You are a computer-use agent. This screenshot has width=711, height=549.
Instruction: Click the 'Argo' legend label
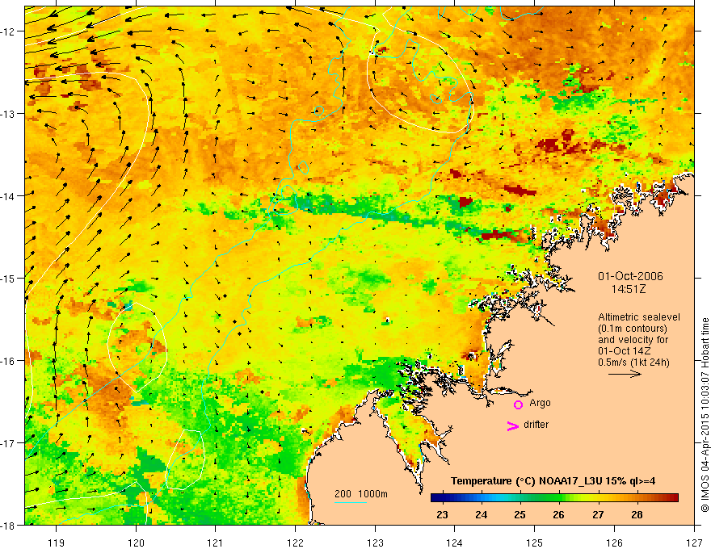point(540,403)
